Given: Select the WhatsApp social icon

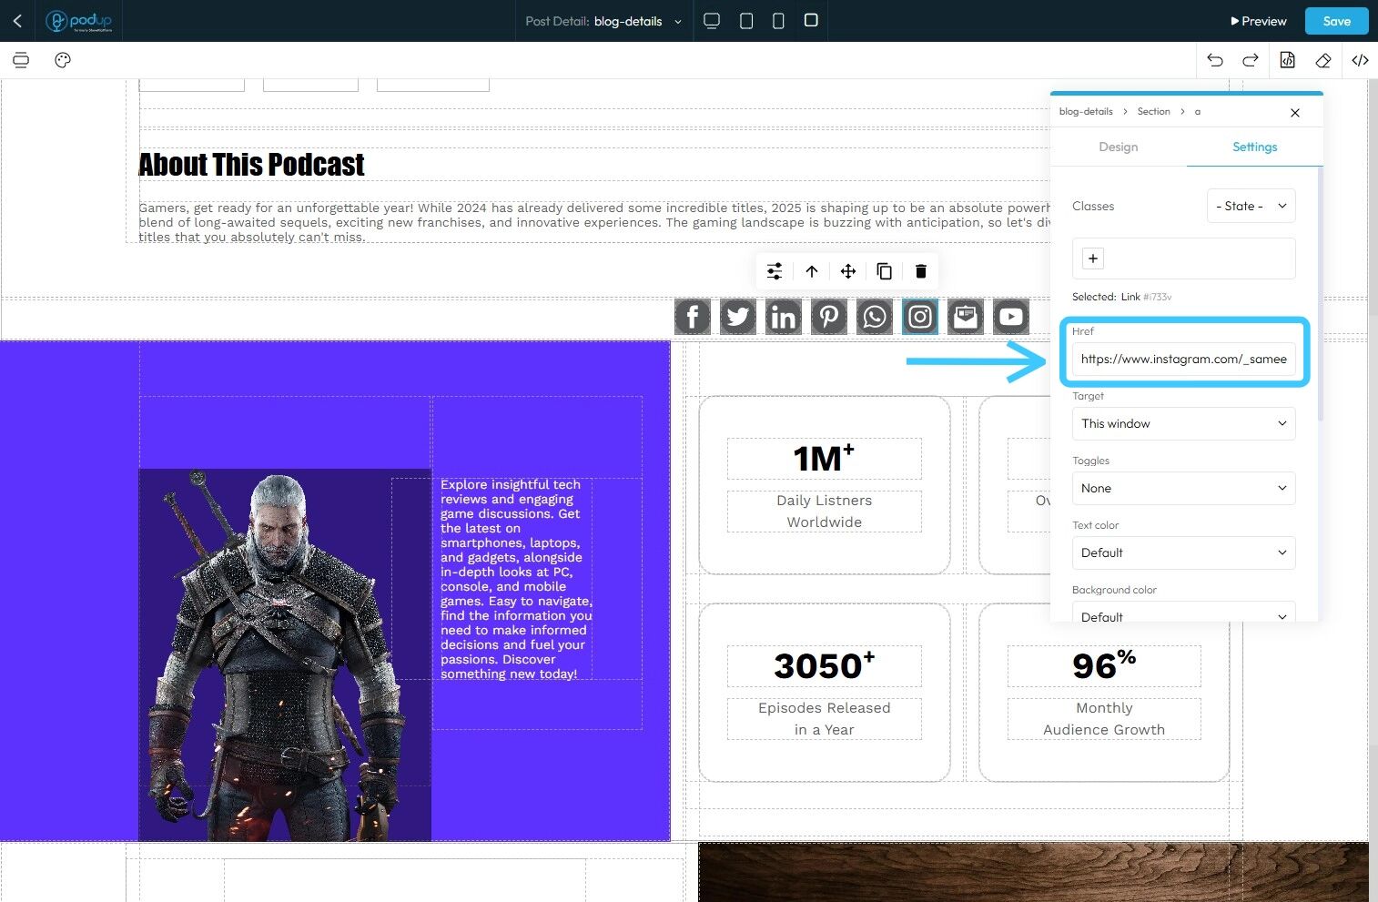Looking at the screenshot, I should click(x=875, y=317).
